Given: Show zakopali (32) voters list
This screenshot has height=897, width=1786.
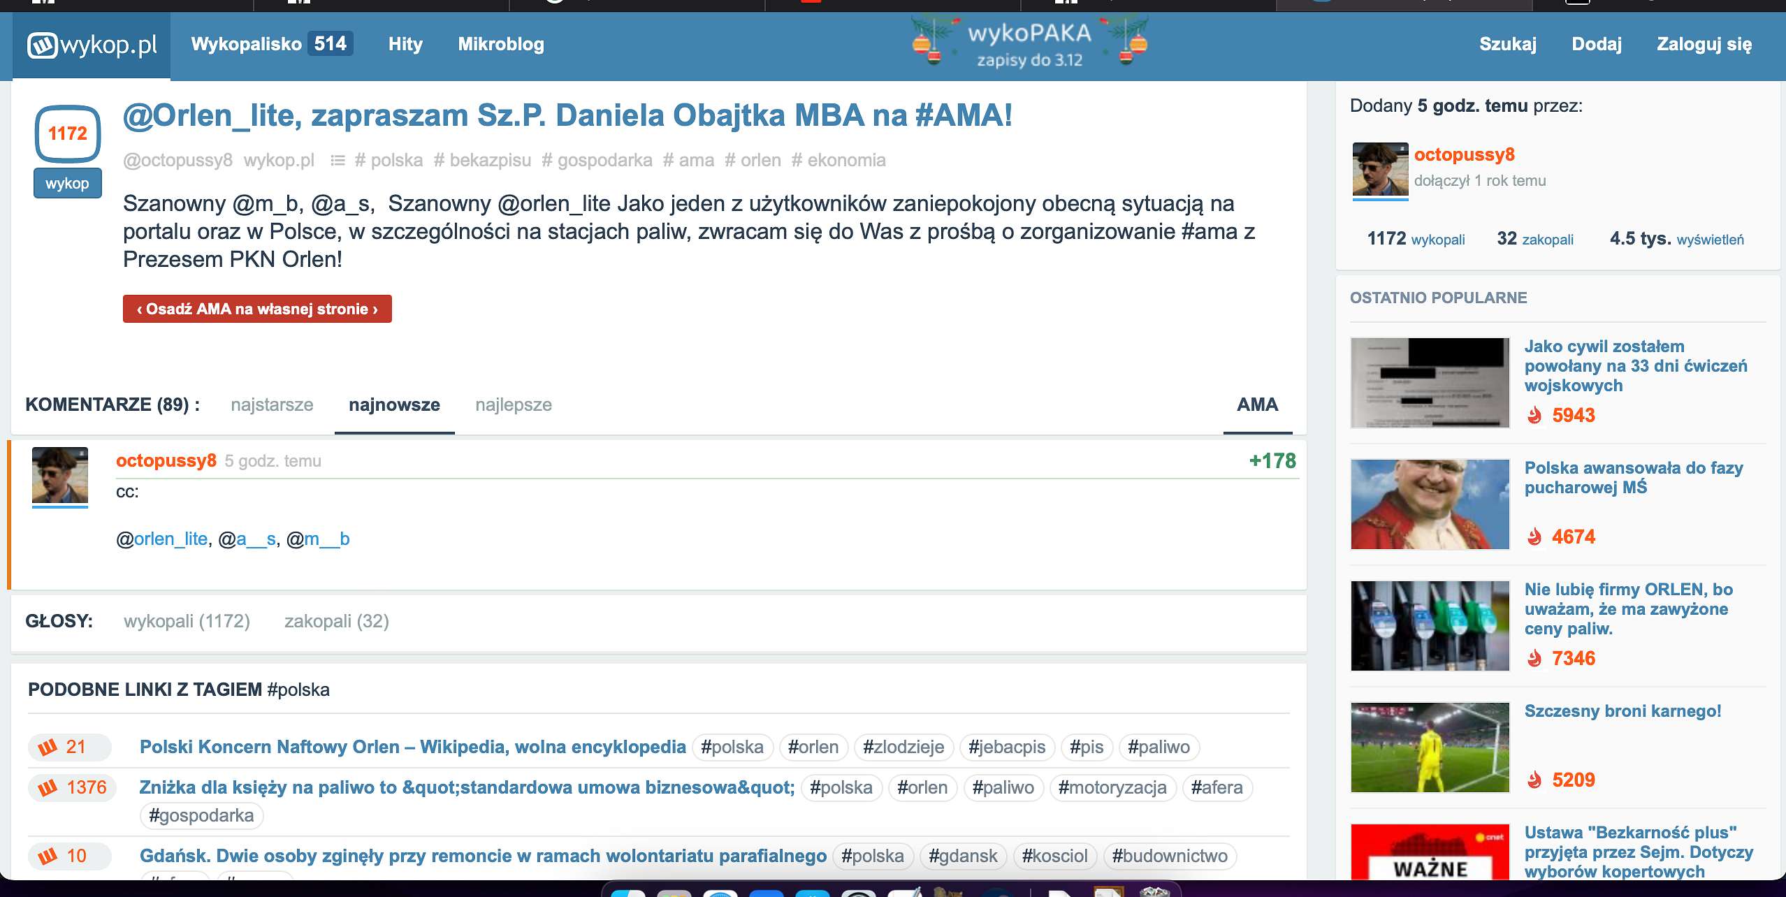Looking at the screenshot, I should pyautogui.click(x=337, y=621).
